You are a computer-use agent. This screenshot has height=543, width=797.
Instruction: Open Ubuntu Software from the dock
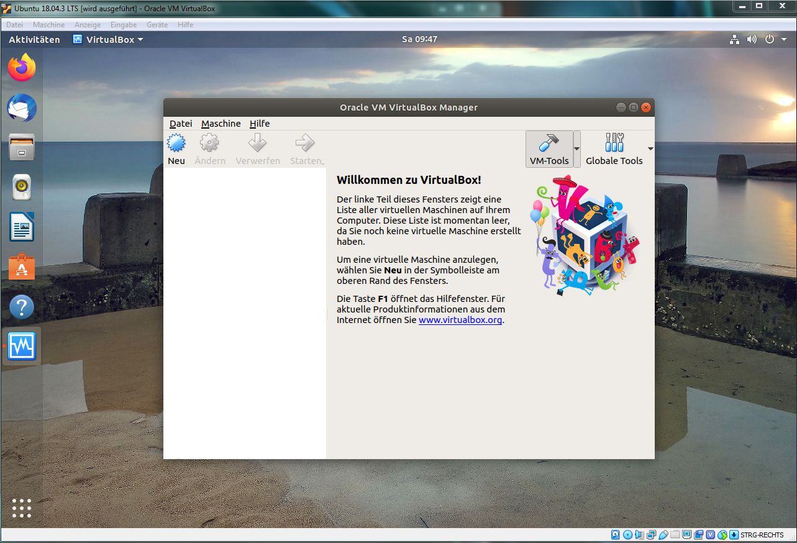point(22,267)
